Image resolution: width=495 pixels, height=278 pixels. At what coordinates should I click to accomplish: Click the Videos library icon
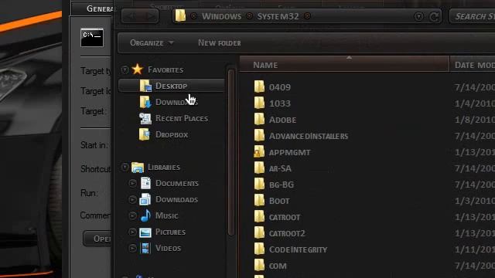click(x=145, y=248)
